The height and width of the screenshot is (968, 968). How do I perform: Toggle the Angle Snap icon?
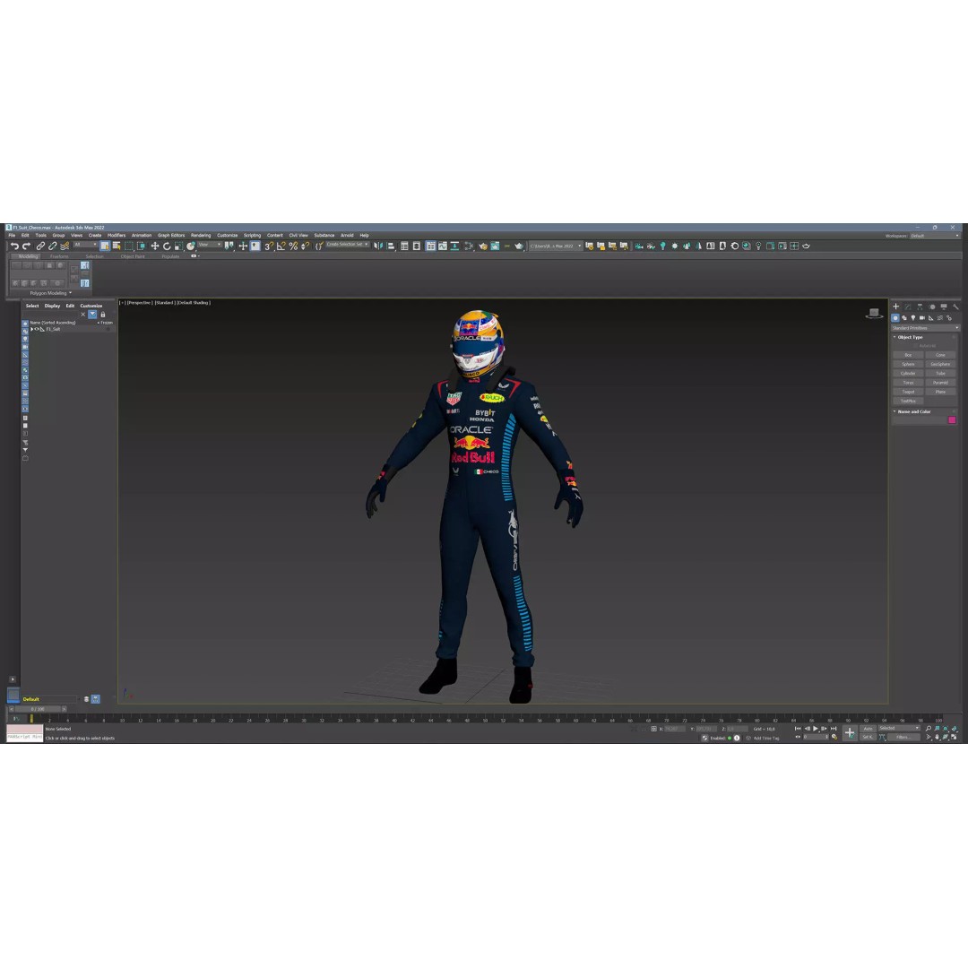pos(281,246)
